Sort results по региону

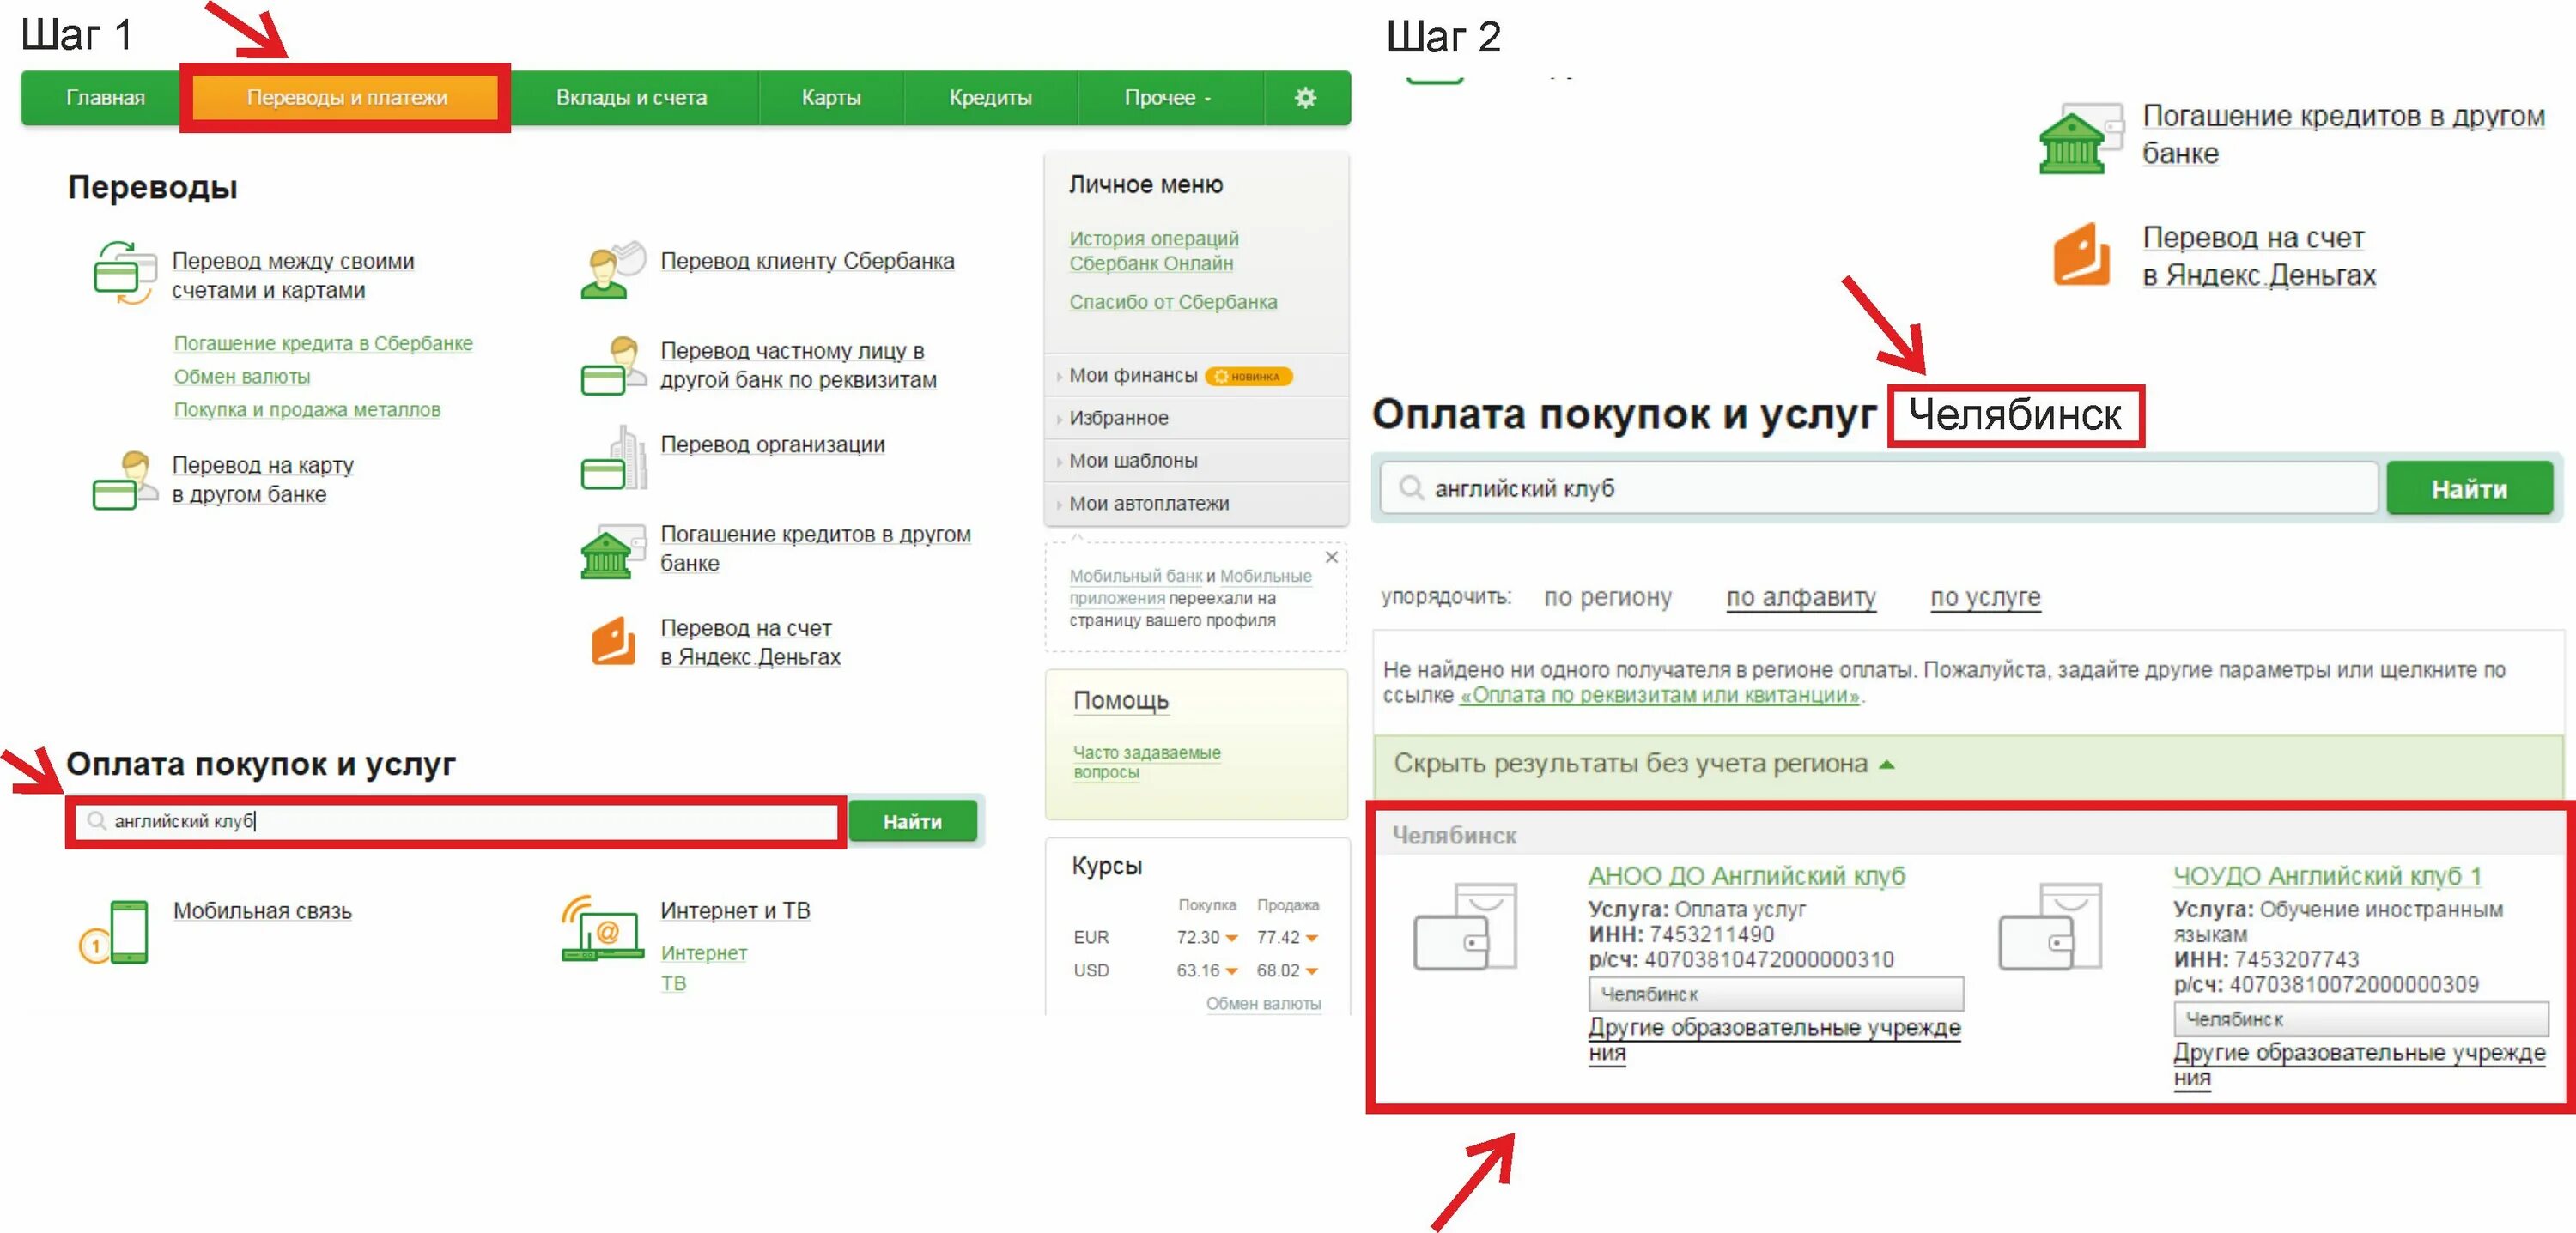click(1607, 597)
